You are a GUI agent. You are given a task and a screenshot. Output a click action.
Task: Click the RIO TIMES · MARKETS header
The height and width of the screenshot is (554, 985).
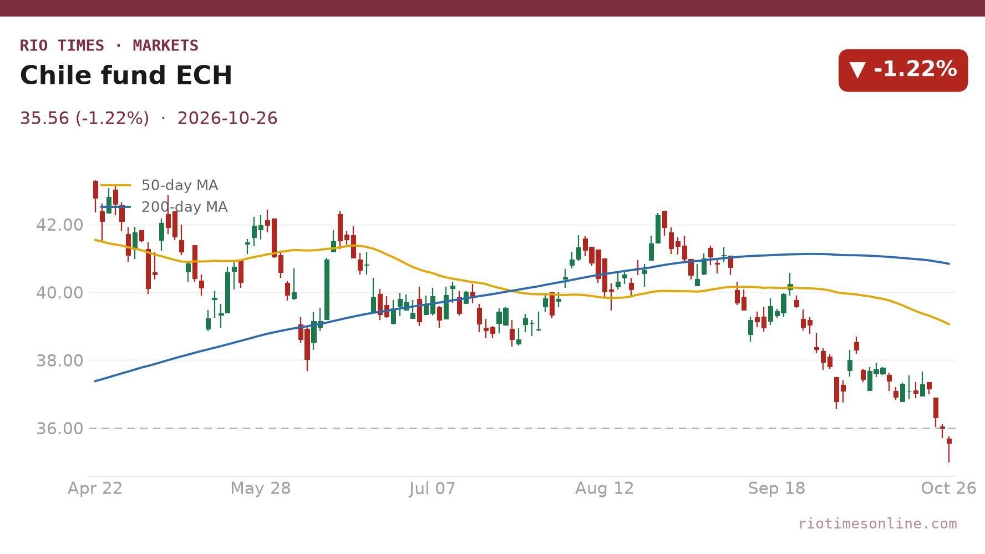pos(109,45)
